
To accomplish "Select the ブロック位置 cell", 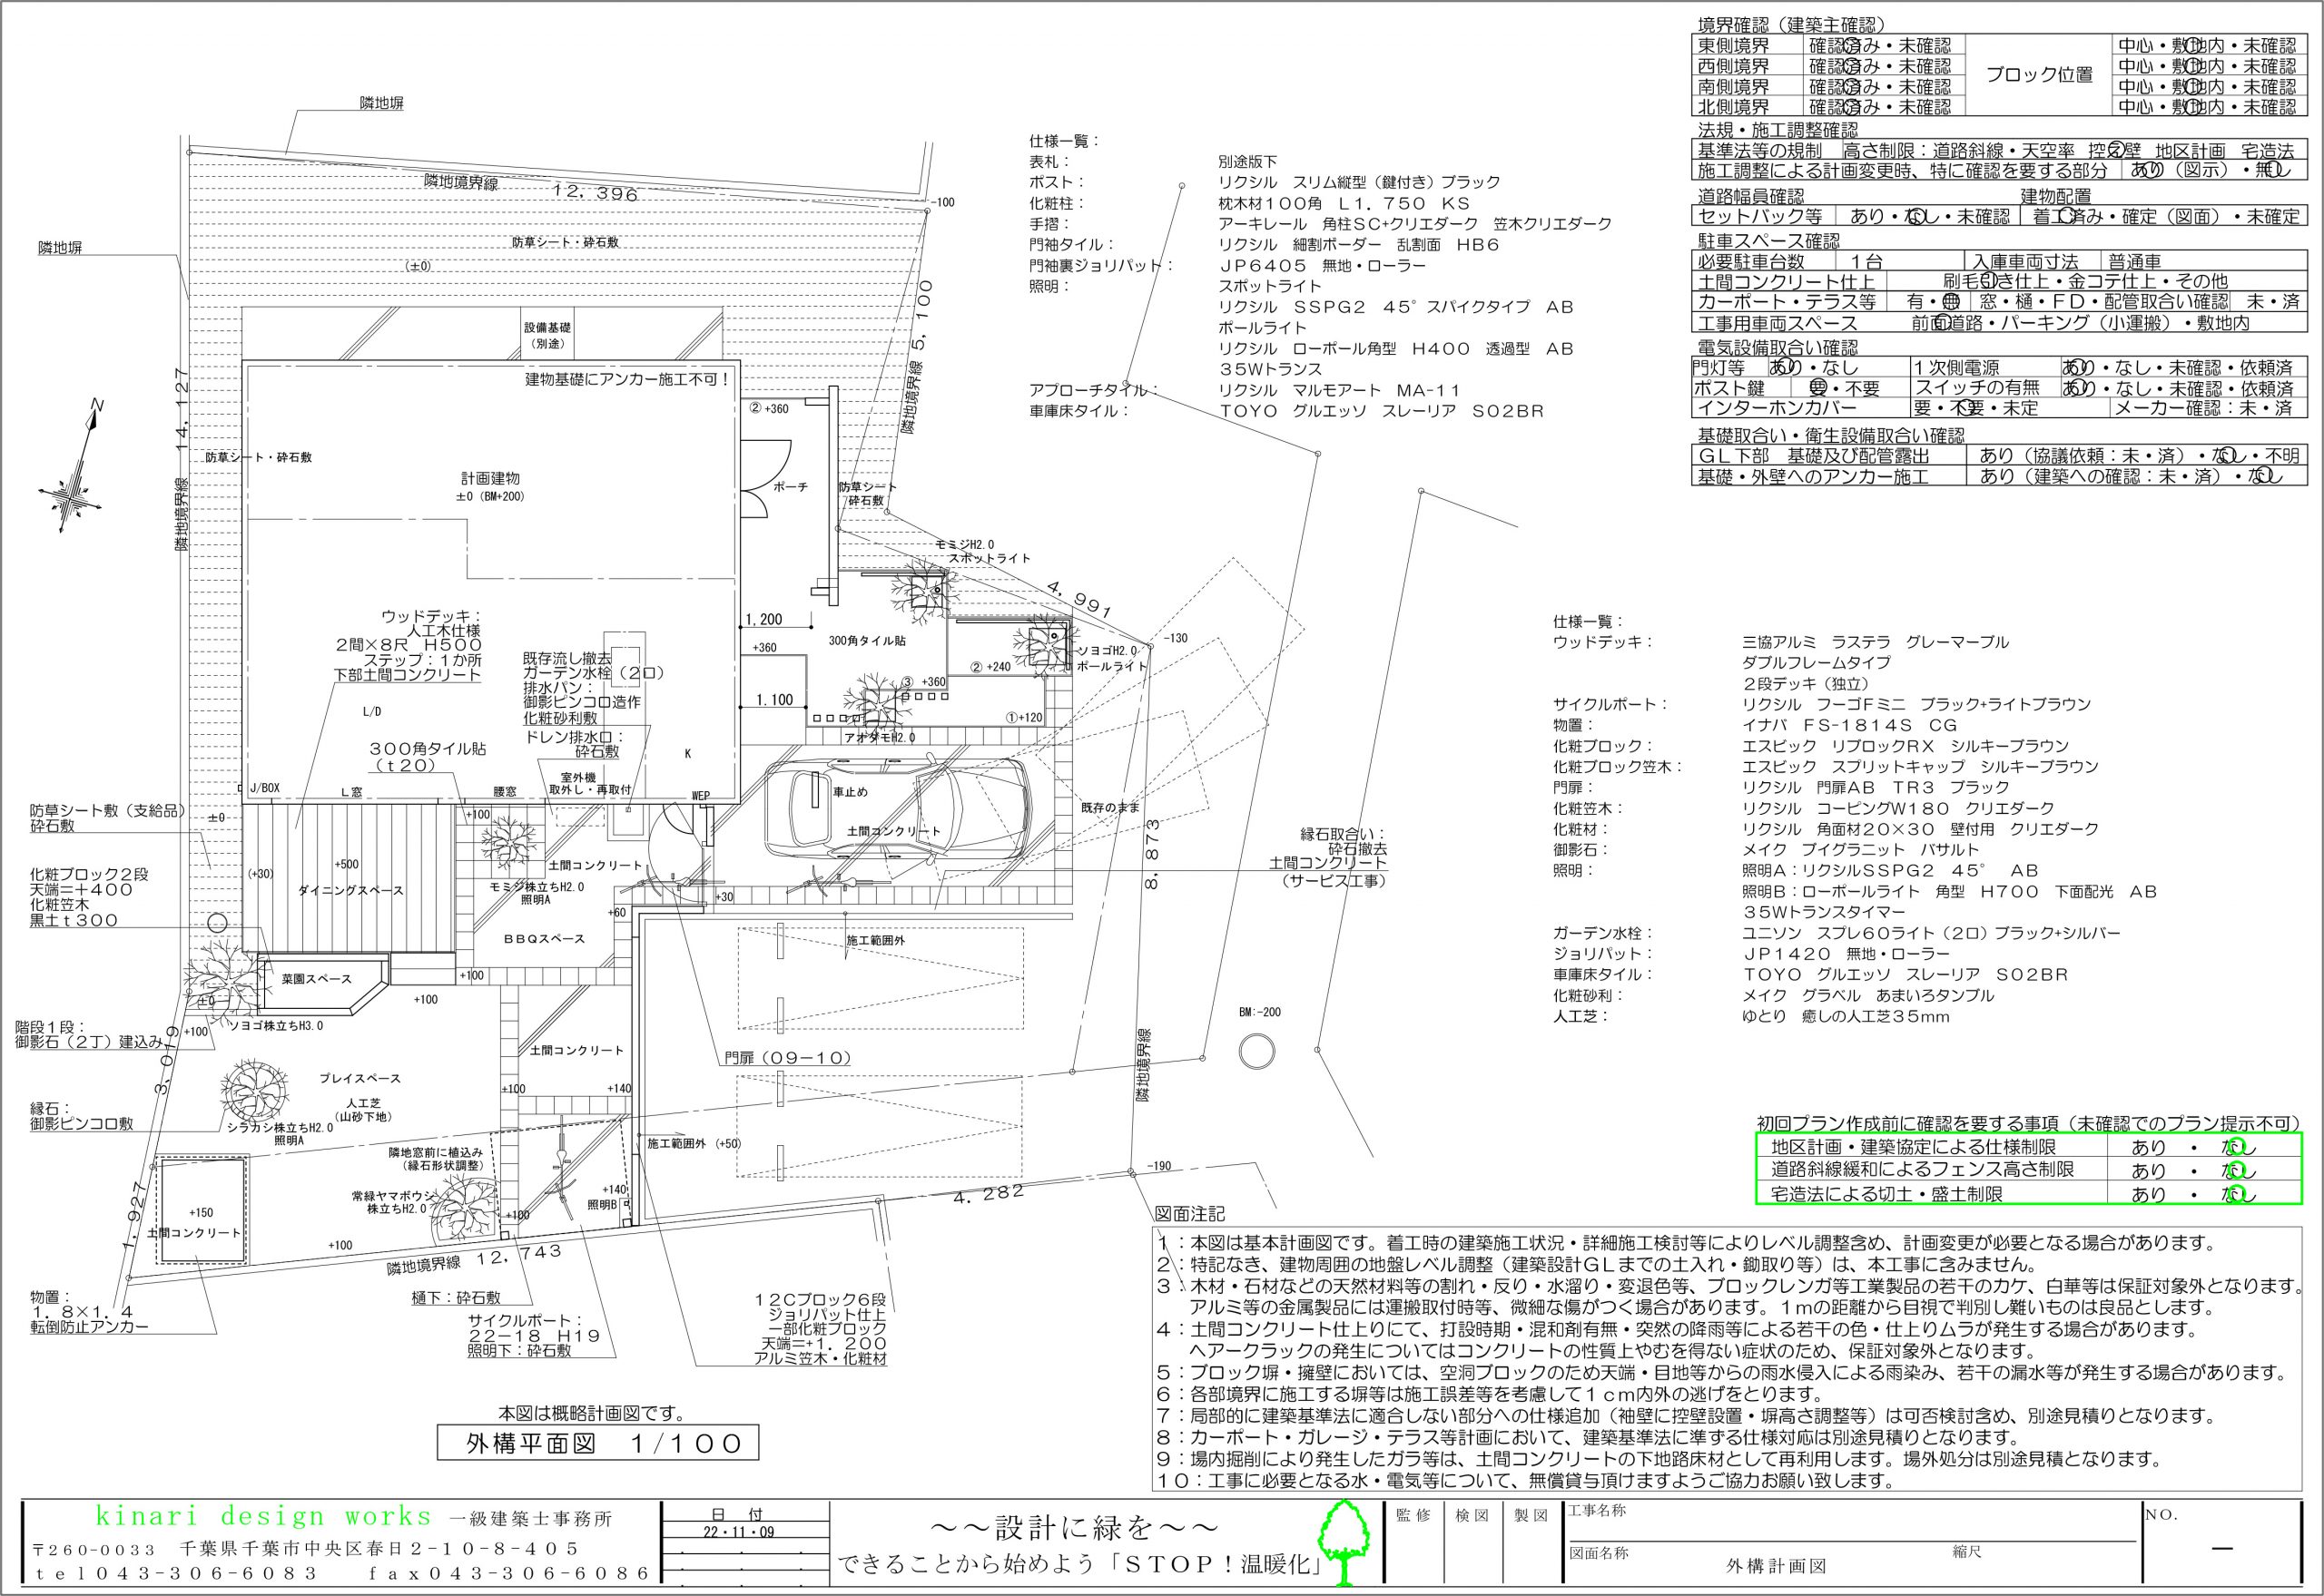I will pyautogui.click(x=2039, y=75).
